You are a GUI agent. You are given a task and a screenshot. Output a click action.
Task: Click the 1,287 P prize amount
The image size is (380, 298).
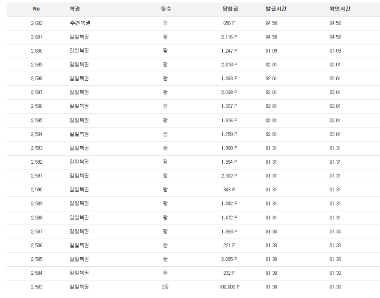[229, 106]
